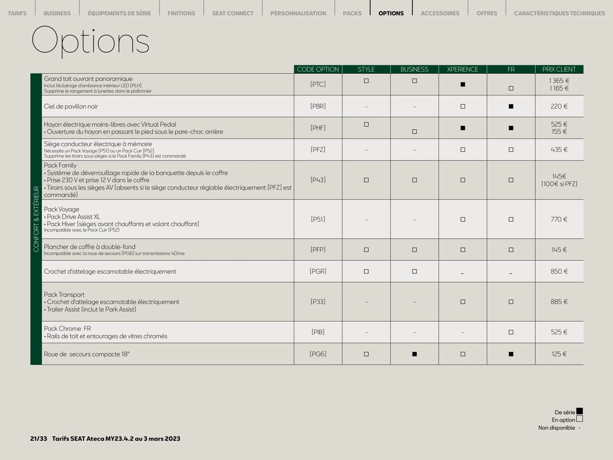Select the PERSONNALISATION tab

pyautogui.click(x=298, y=13)
